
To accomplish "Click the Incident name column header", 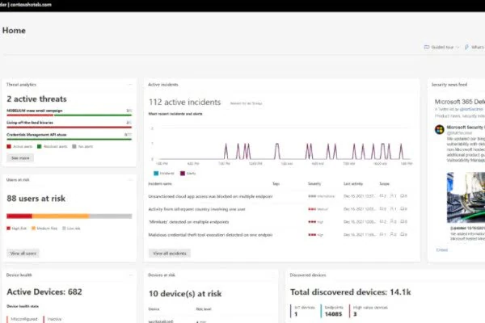I will (160, 183).
